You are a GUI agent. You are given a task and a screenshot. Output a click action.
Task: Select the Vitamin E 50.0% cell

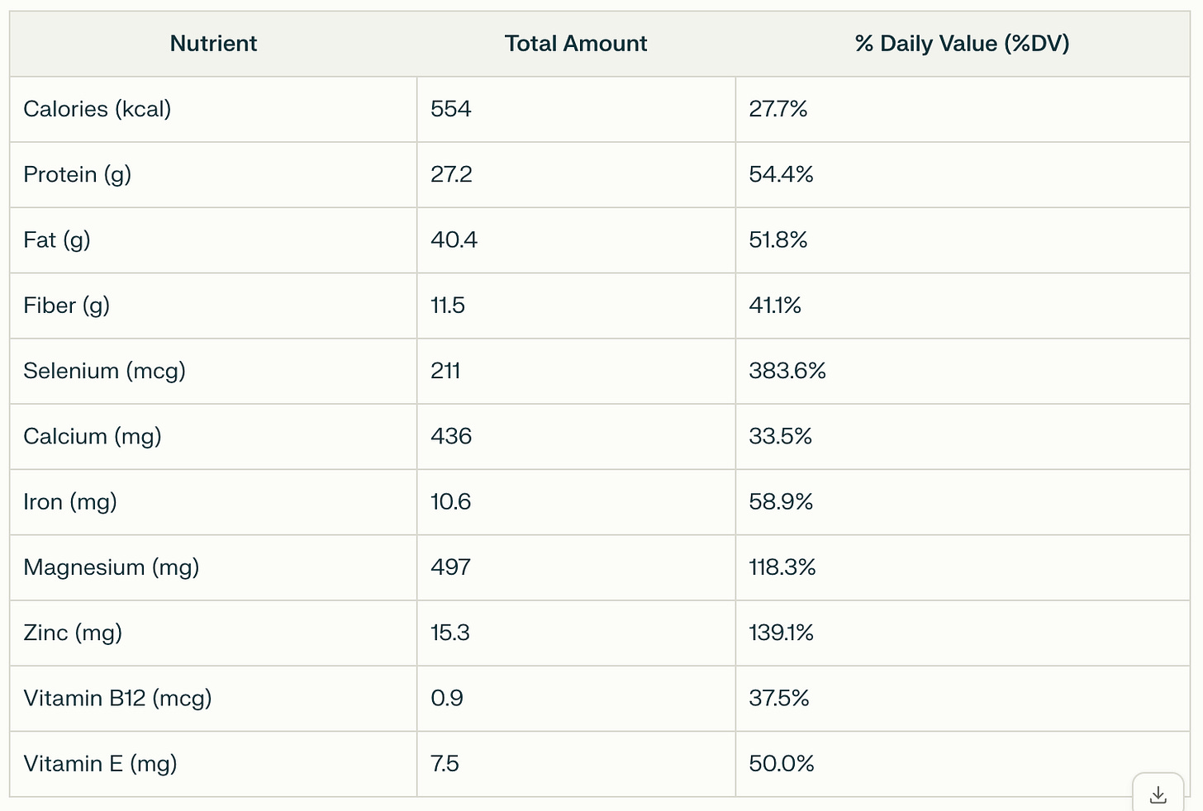coord(782,764)
